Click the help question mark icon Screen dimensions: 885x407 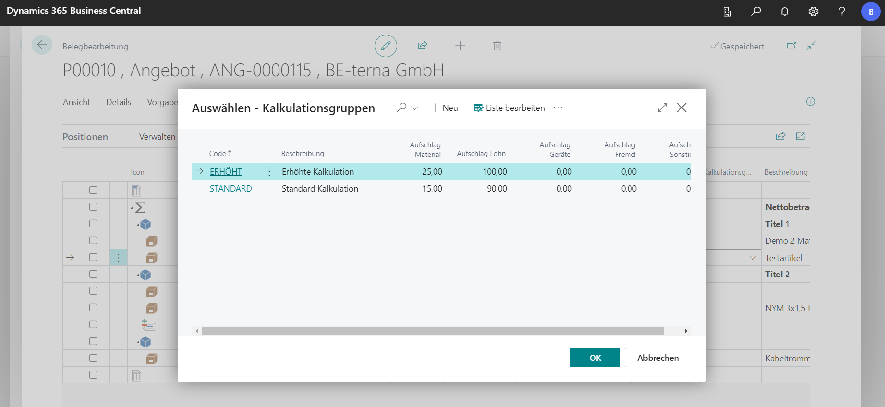tap(842, 12)
